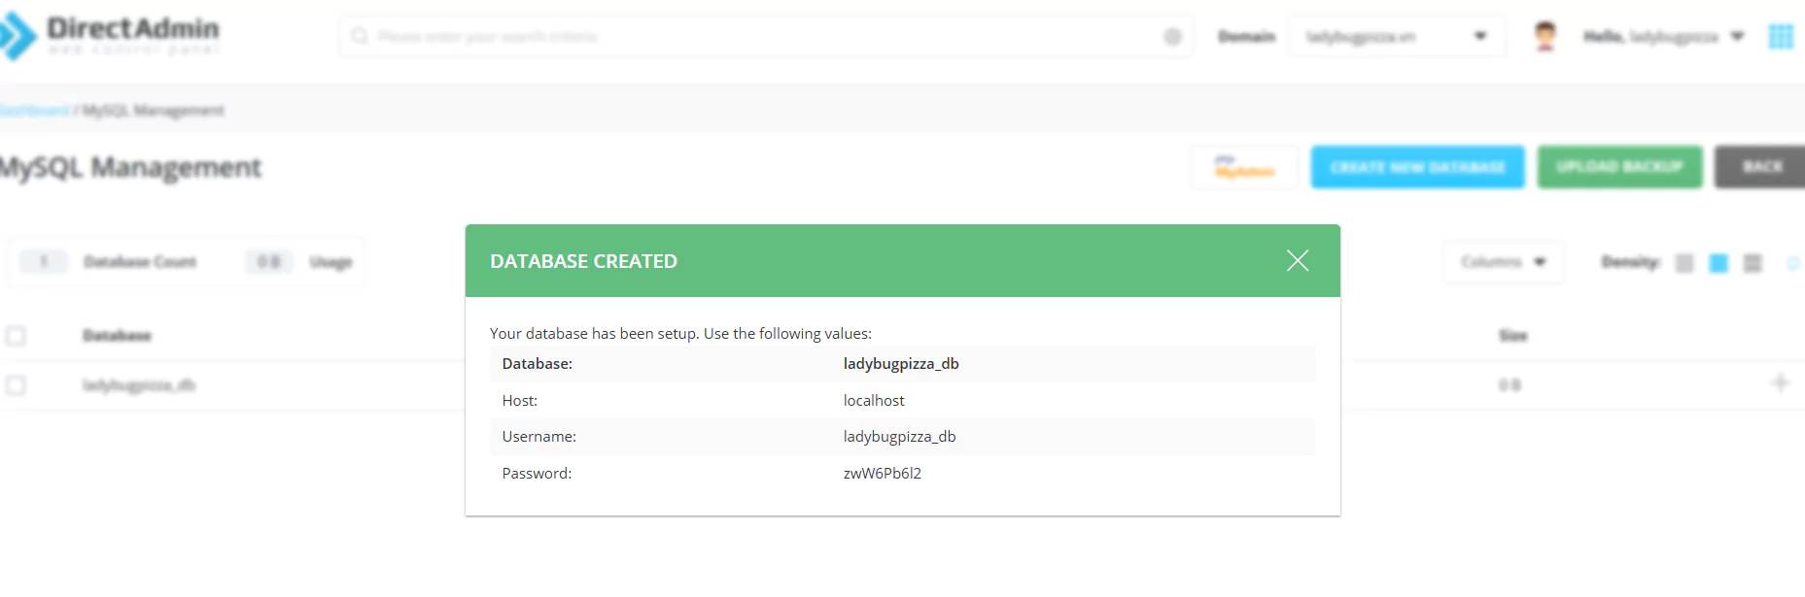Open the Columns dropdown

1503,262
